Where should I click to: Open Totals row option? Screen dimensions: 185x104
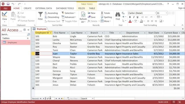point(105,13)
